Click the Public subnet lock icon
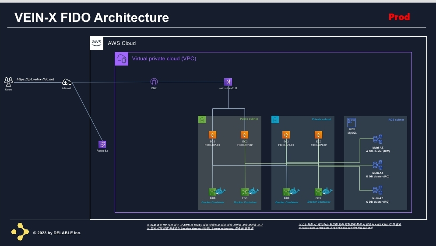The height and width of the screenshot is (246, 436). [x=202, y=120]
